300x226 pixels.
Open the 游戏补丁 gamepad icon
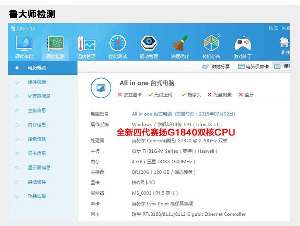point(243,43)
